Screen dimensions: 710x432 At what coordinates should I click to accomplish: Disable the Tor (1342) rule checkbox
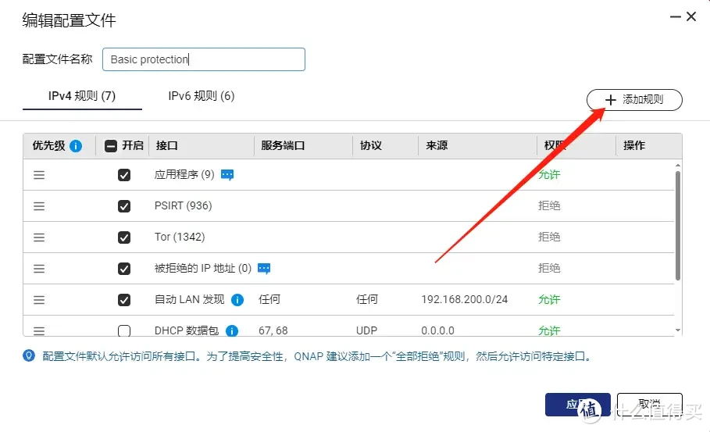pyautogui.click(x=124, y=237)
